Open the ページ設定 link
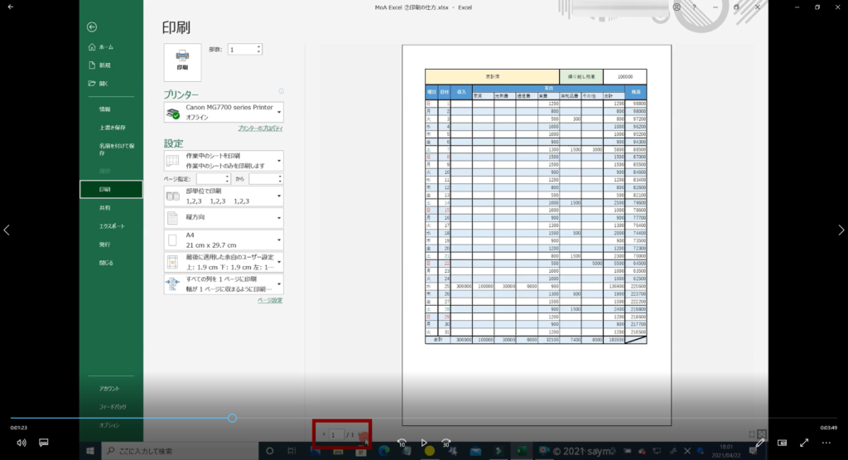848x460 pixels. tap(270, 300)
